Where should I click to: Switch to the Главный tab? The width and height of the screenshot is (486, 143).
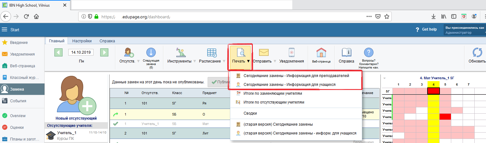click(57, 41)
